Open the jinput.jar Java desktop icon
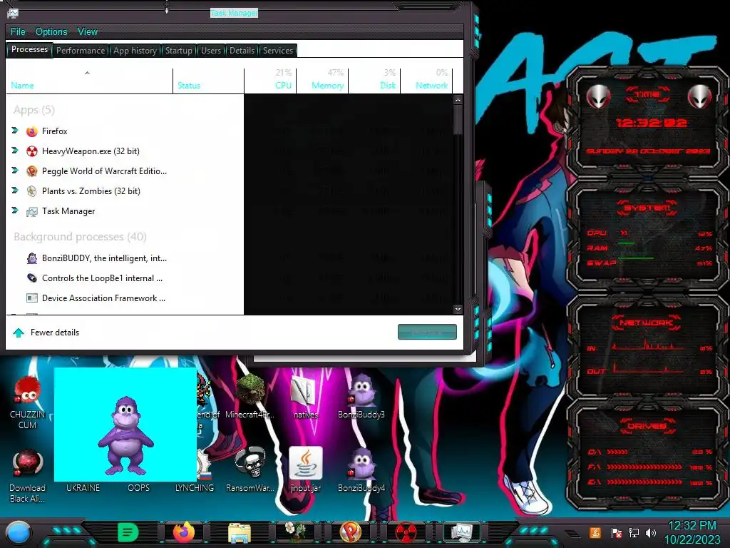Viewport: 730px width, 548px height. point(305,470)
